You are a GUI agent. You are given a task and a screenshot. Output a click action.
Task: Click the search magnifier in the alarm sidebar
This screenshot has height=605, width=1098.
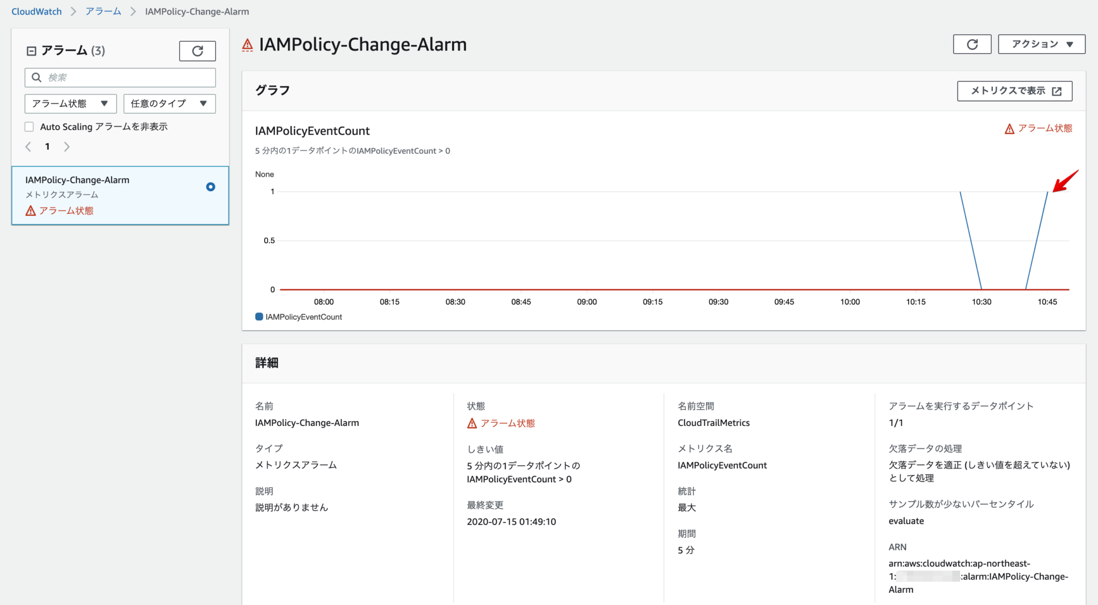coord(36,77)
